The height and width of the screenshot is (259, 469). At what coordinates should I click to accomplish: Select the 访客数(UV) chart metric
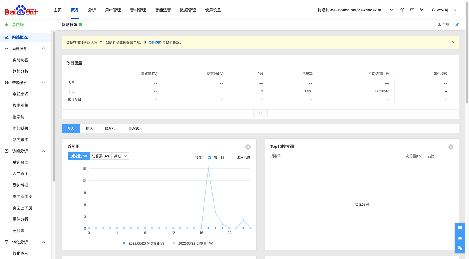(x=100, y=156)
